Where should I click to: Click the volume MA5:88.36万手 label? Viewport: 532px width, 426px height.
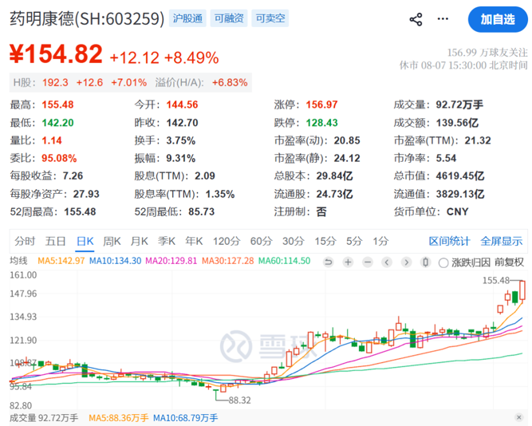(118, 418)
